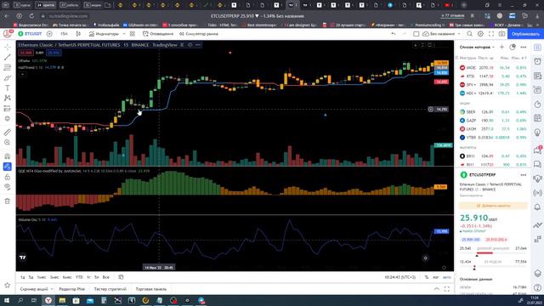544x306 pixels.
Task: Start the Симулятор рынка replay
Action: pyautogui.click(x=198, y=34)
